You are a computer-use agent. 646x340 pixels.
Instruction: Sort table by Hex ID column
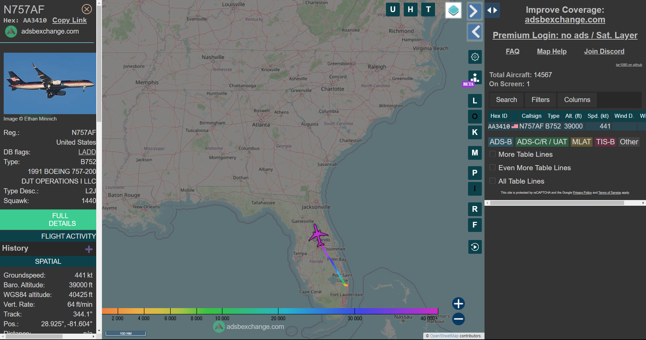point(499,116)
